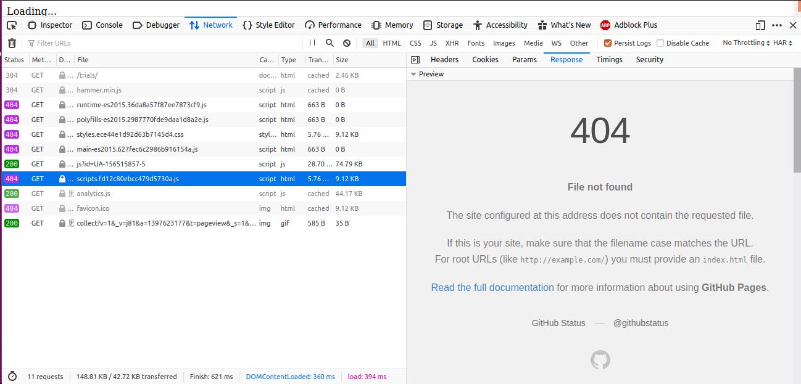Filter requests by XHR

click(452, 43)
